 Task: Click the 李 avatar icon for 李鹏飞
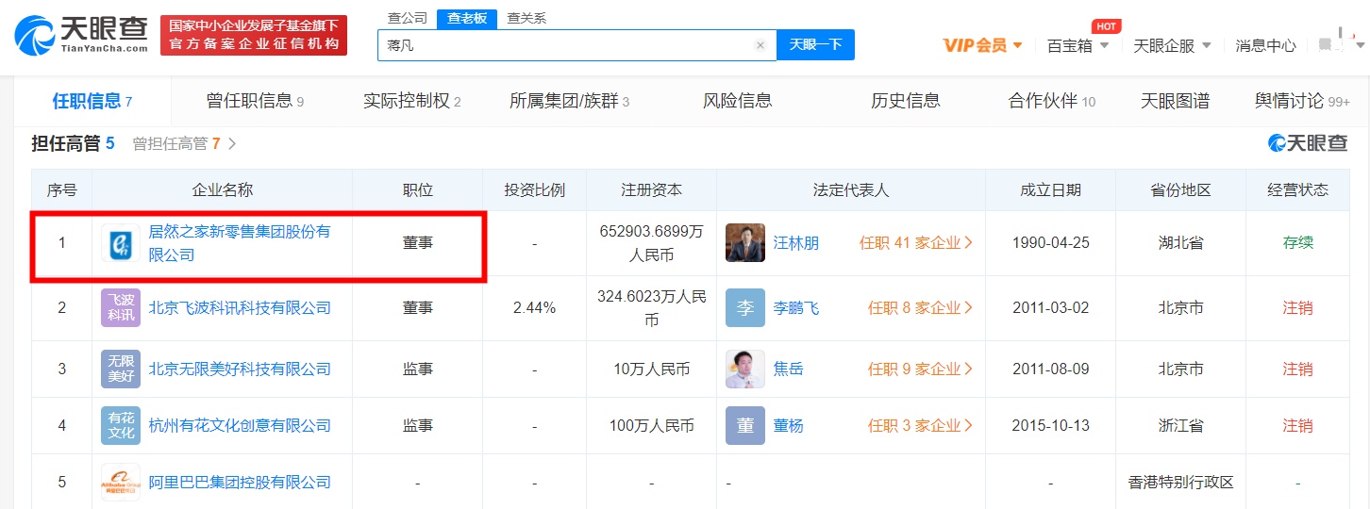[x=745, y=307]
